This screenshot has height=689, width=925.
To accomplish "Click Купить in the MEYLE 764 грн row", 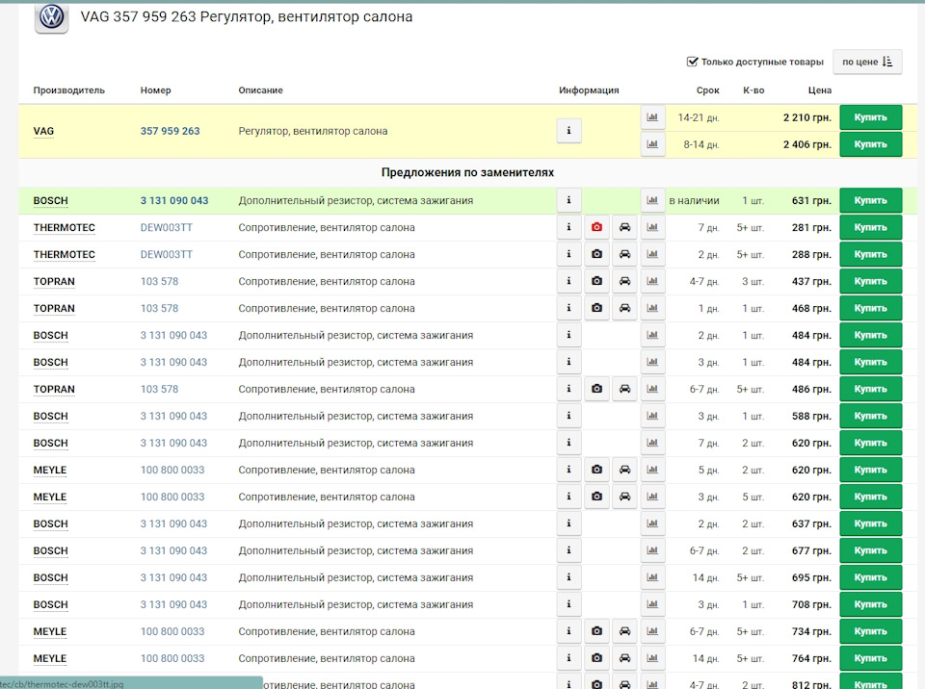I will click(x=871, y=658).
